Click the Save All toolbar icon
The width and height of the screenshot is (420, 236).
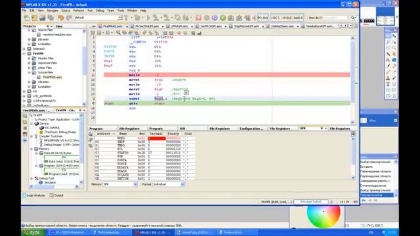51,18
